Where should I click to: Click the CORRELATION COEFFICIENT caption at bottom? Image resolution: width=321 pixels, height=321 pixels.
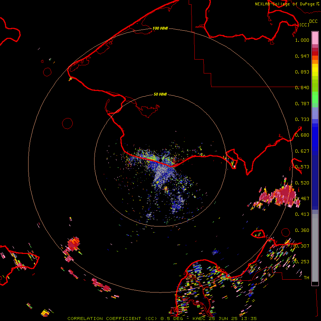pyautogui.click(x=162, y=319)
